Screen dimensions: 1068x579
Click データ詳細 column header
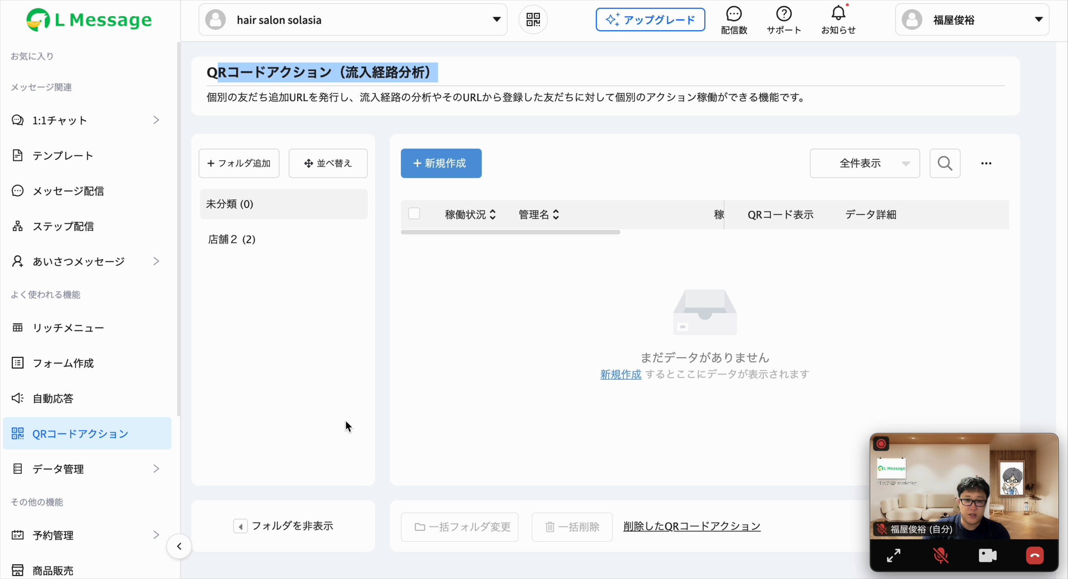coord(870,214)
